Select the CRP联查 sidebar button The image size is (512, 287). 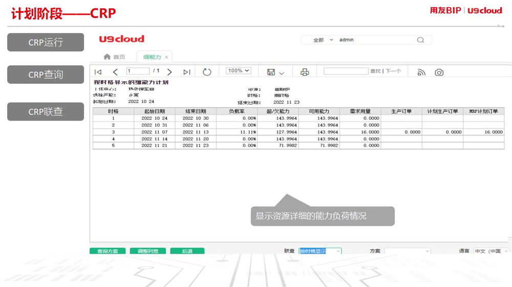(x=46, y=112)
